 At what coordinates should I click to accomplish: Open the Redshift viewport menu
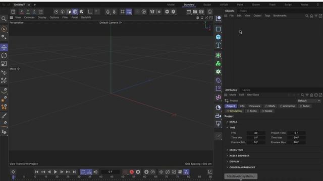86,18
